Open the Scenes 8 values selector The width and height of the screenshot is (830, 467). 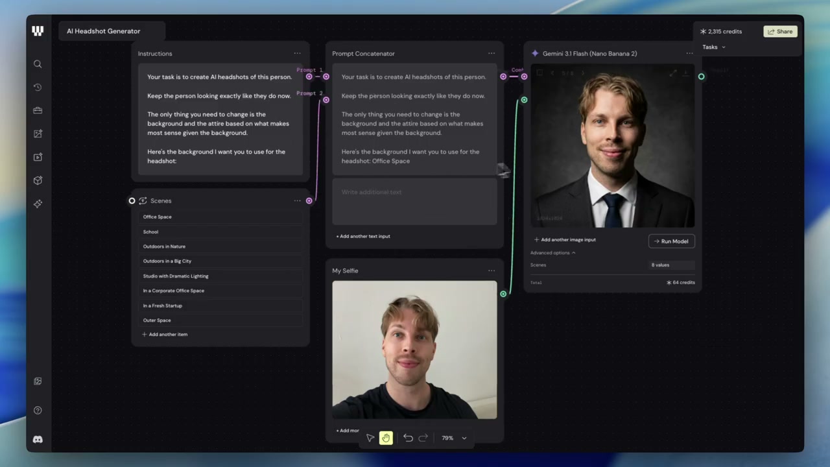click(x=672, y=265)
